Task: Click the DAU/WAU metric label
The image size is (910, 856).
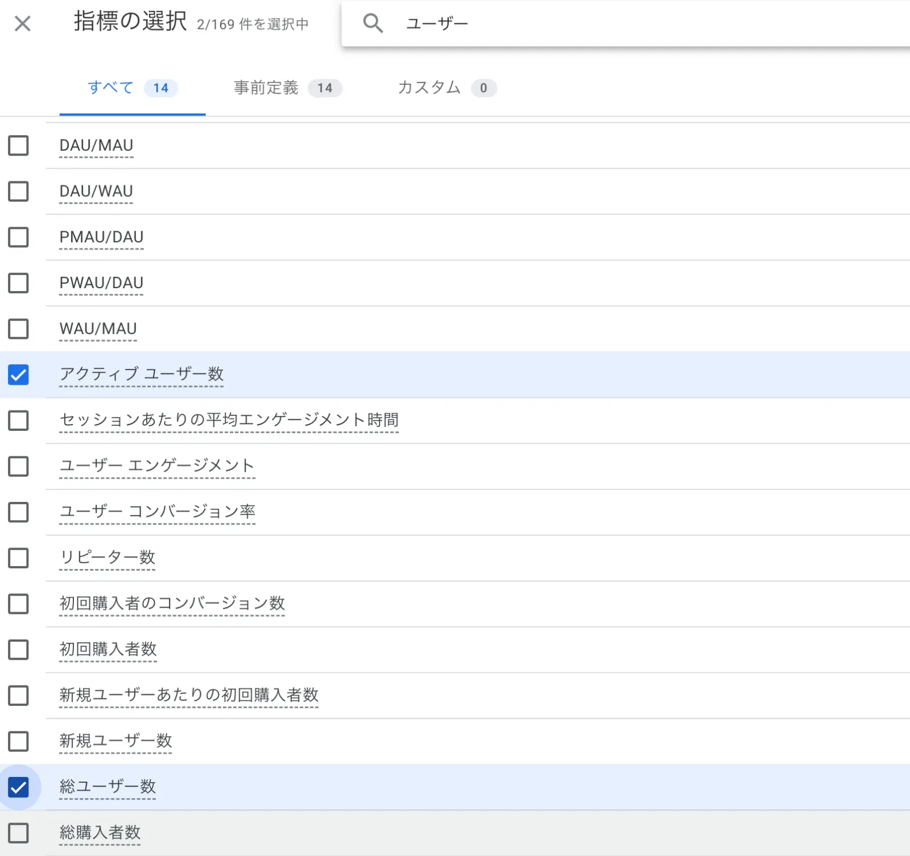Action: (x=96, y=192)
